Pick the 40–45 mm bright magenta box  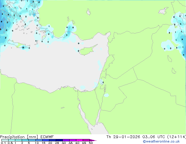80,140
